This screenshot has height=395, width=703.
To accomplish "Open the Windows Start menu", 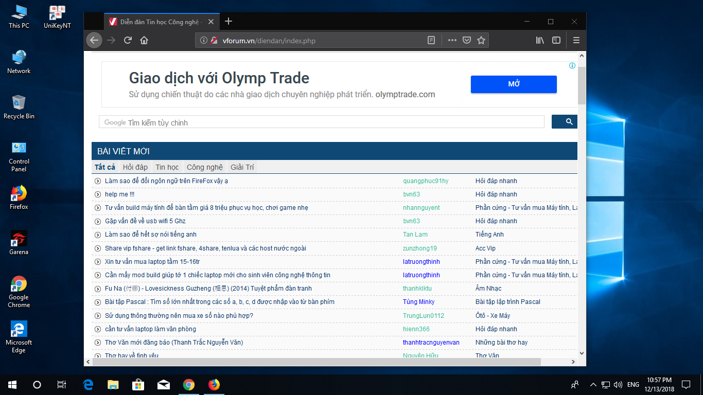I will tap(12, 384).
